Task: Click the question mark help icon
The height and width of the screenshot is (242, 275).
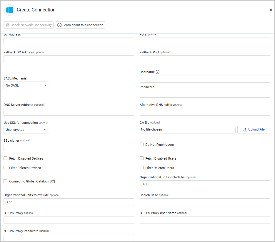Action: click(59, 25)
